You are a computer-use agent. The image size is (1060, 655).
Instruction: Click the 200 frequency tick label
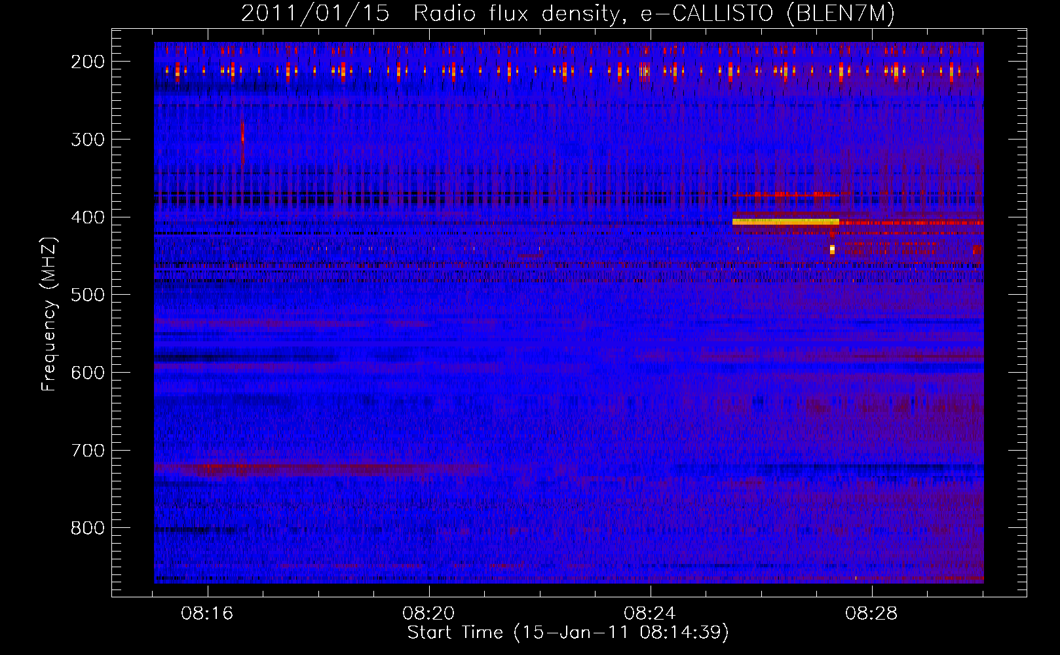pyautogui.click(x=88, y=62)
